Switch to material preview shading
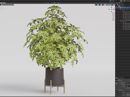This screenshot has height=97, width=130. tap(109, 5)
